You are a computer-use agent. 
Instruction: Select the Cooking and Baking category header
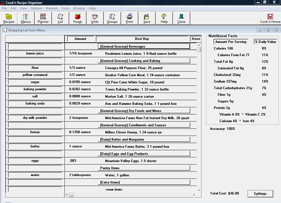[x=144, y=61]
